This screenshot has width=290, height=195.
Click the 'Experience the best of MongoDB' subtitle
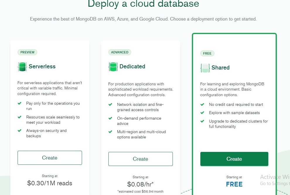pos(143,19)
